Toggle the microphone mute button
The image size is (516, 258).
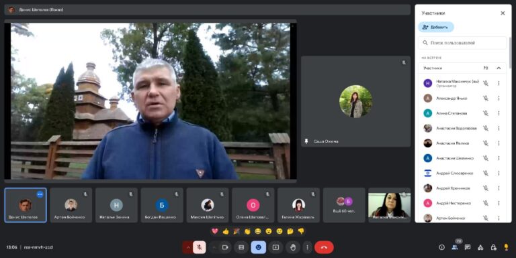click(200, 247)
